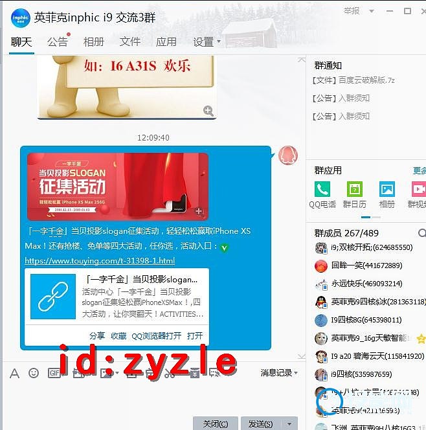Select member 永远快乐(469093214)
Screen dimensions: 426x430
coord(370,284)
